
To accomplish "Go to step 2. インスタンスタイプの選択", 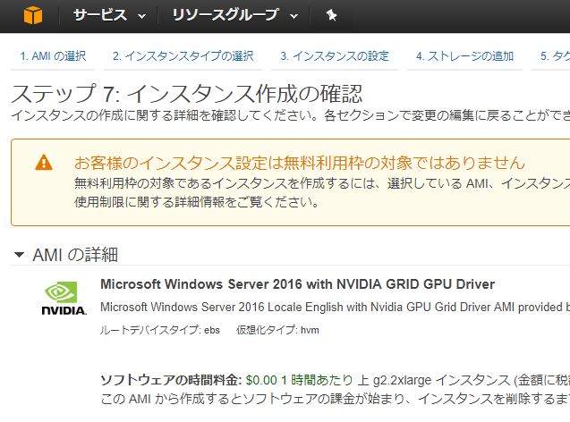I will pos(183,56).
